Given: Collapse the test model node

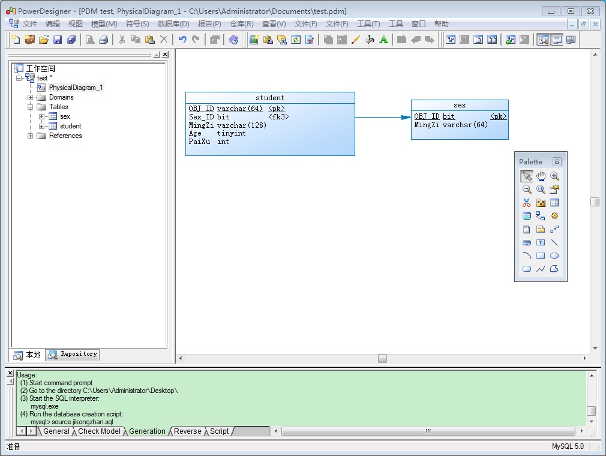Looking at the screenshot, I should [19, 78].
